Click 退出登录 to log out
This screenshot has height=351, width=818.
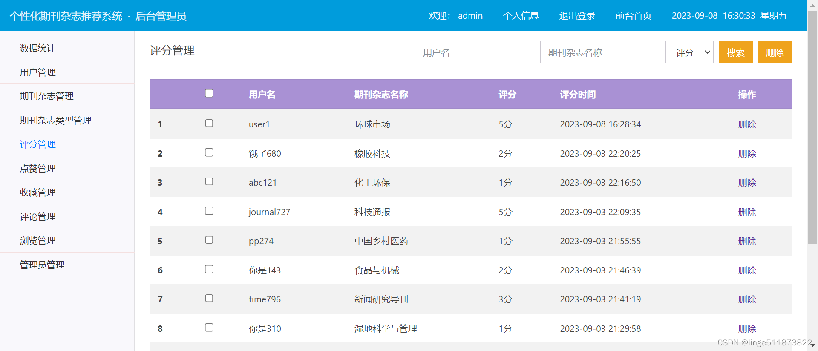(577, 16)
